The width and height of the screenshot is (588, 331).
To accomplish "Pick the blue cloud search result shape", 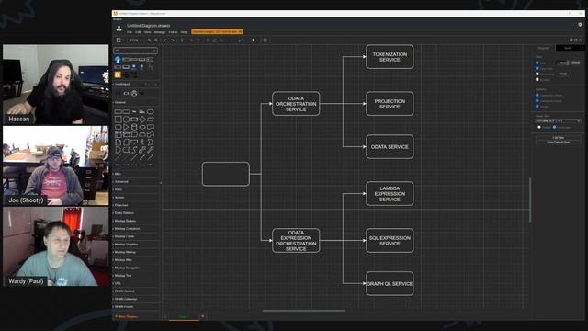I will (118, 59).
